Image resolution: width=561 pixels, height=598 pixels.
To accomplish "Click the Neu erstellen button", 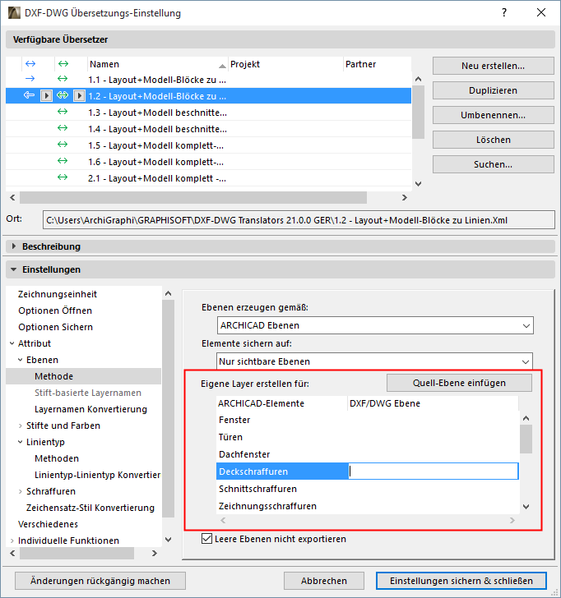I will 493,66.
